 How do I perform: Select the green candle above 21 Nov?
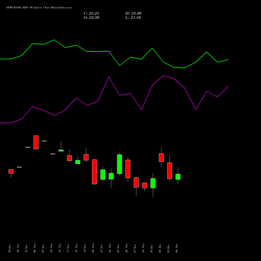point(103,174)
